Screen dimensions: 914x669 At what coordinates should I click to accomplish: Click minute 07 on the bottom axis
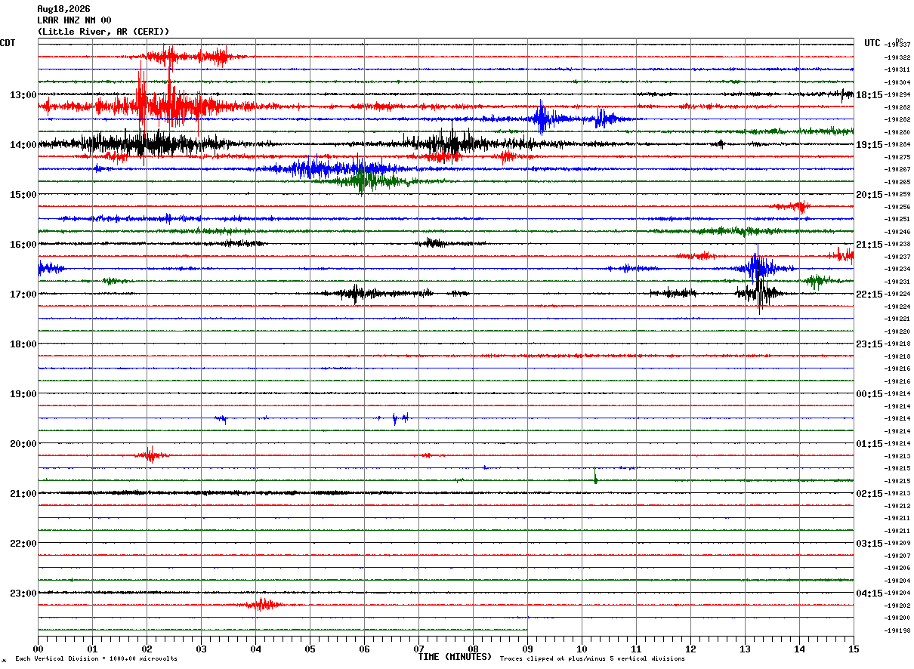coord(418,649)
